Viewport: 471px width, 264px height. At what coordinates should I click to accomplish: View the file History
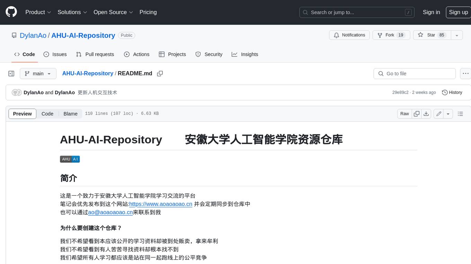coord(452,93)
